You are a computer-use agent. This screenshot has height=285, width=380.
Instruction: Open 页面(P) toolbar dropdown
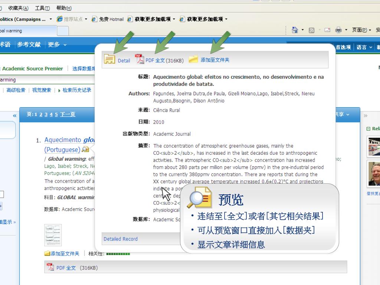click(361, 30)
